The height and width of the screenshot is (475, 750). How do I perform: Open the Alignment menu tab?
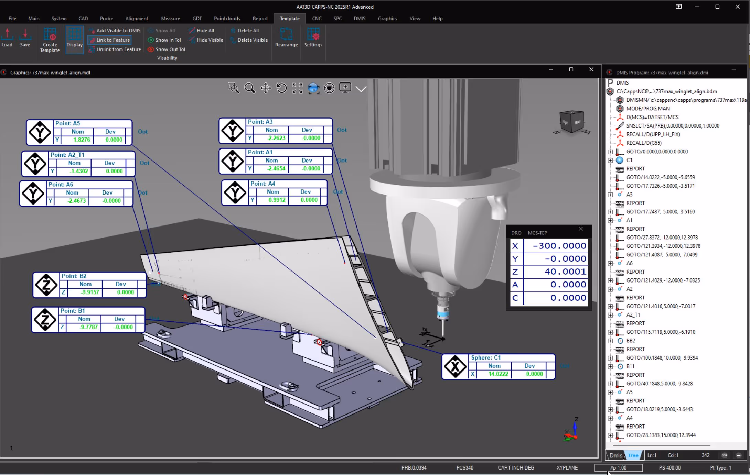tap(137, 19)
